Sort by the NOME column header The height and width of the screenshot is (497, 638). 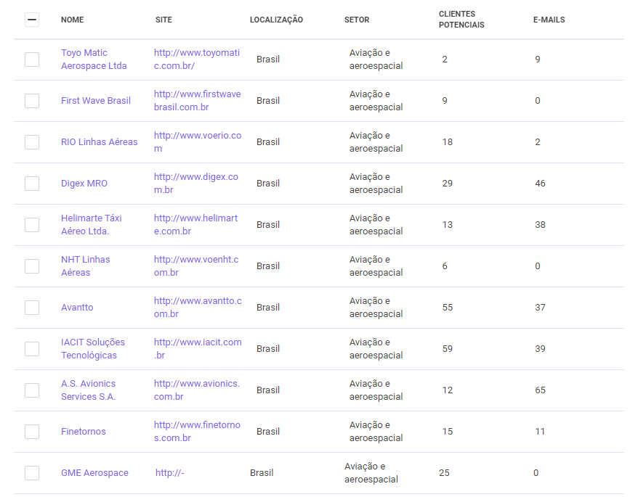[x=73, y=20]
